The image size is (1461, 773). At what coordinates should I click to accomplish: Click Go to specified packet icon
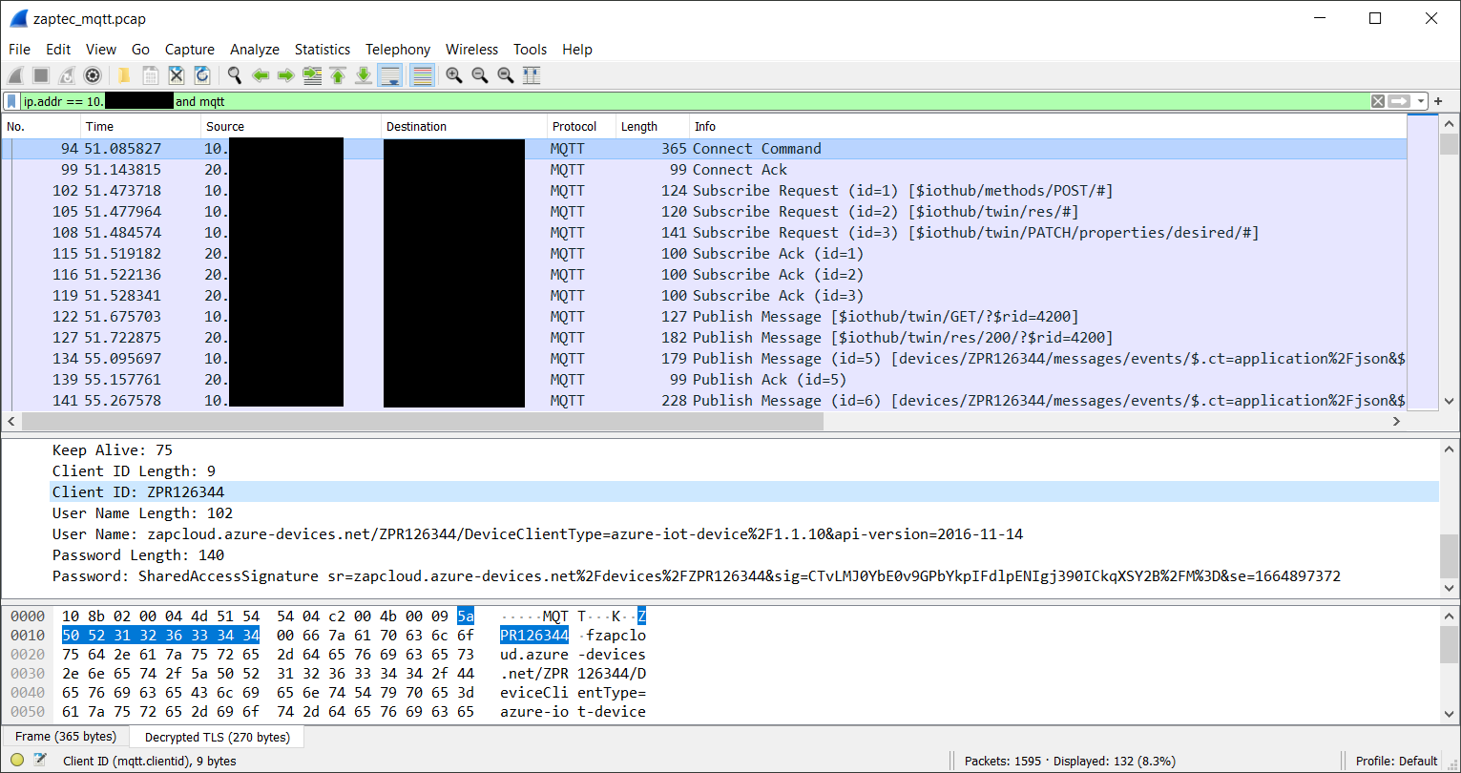pos(311,75)
